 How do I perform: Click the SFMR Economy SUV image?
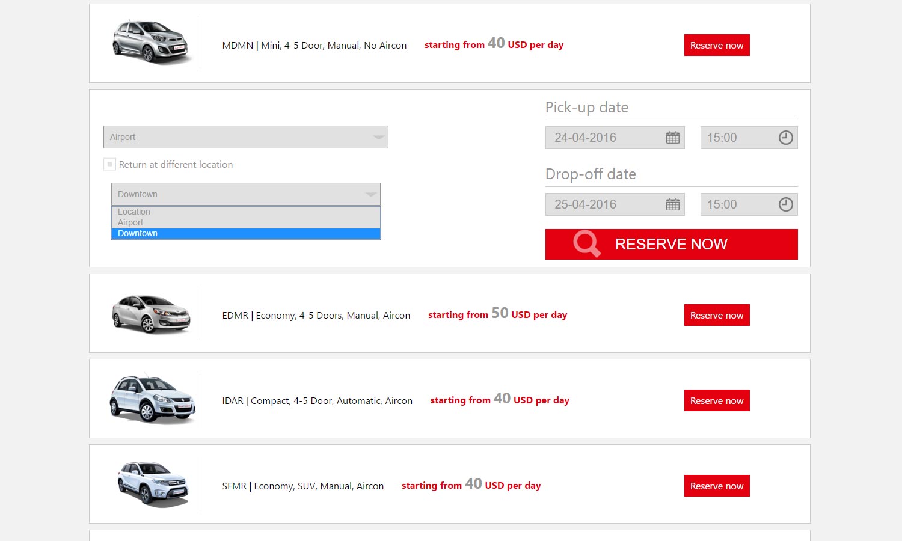click(x=153, y=484)
